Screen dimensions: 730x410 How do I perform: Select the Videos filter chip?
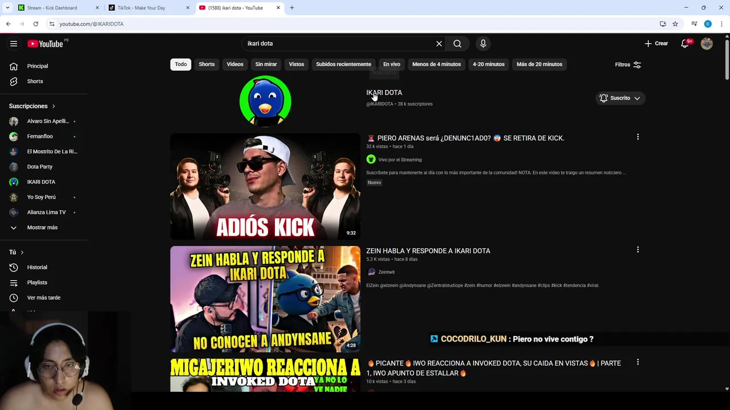235,64
